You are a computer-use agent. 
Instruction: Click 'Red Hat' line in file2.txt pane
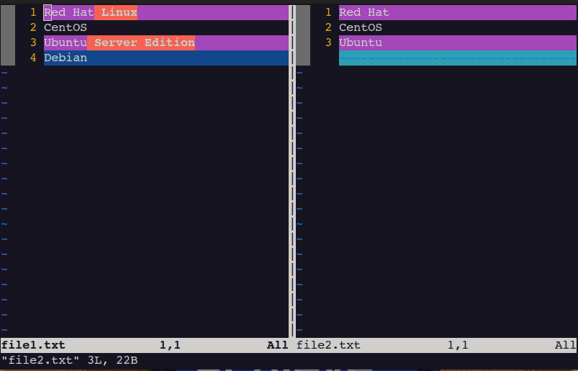pos(458,12)
